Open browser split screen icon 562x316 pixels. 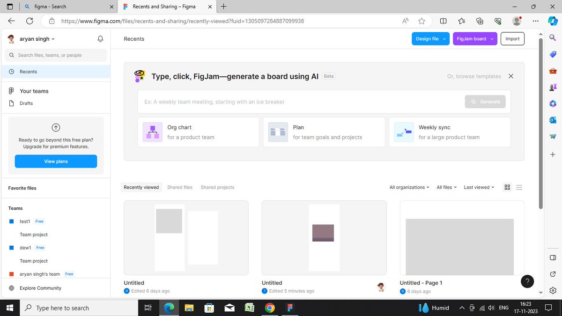tap(443, 21)
